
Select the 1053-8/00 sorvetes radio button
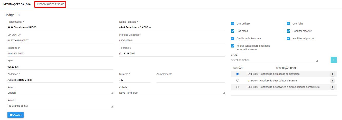pyautogui.click(x=238, y=87)
